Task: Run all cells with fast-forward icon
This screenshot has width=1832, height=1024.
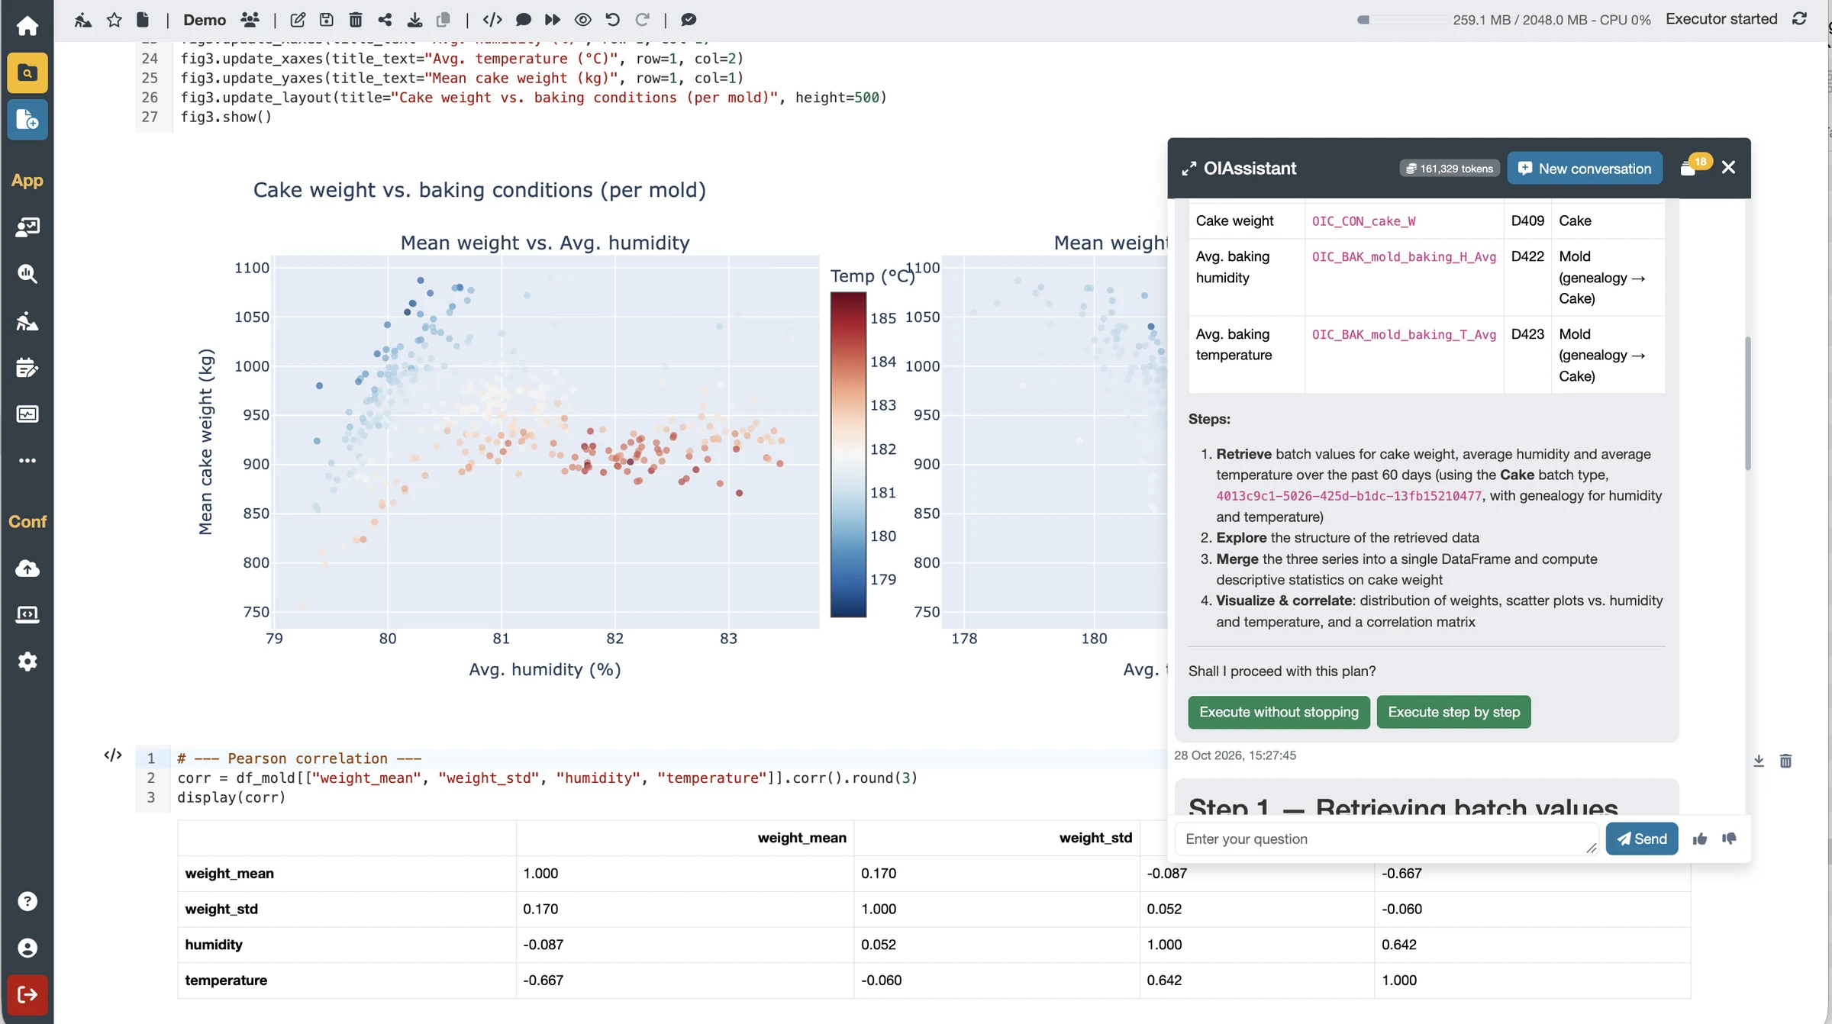Action: (553, 20)
